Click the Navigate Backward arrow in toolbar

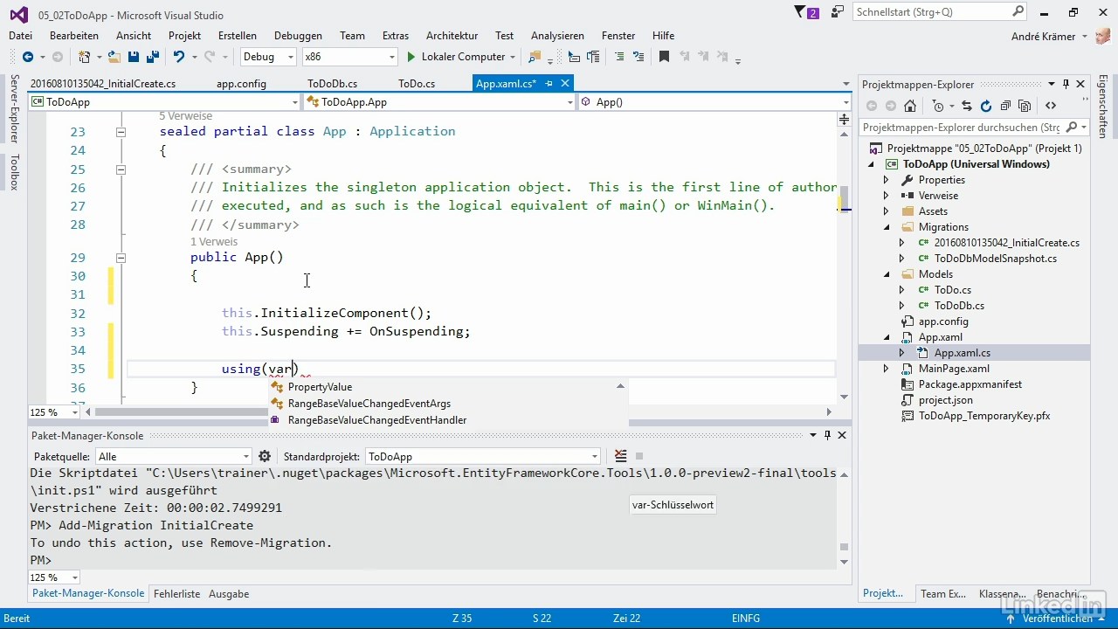pos(28,57)
